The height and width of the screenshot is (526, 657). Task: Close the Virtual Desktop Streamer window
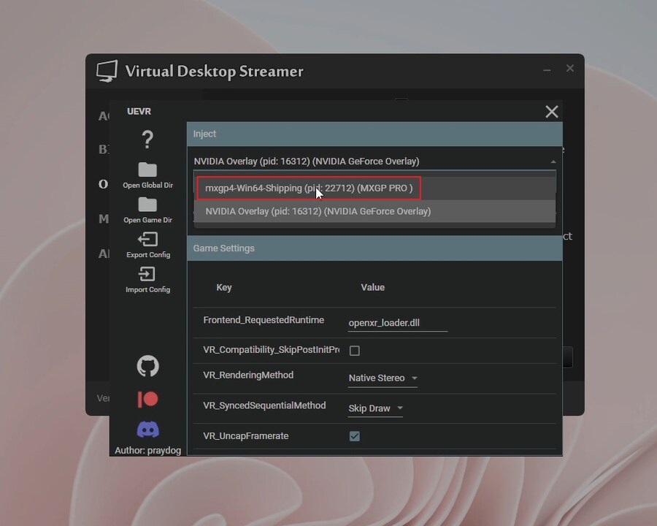pos(570,69)
